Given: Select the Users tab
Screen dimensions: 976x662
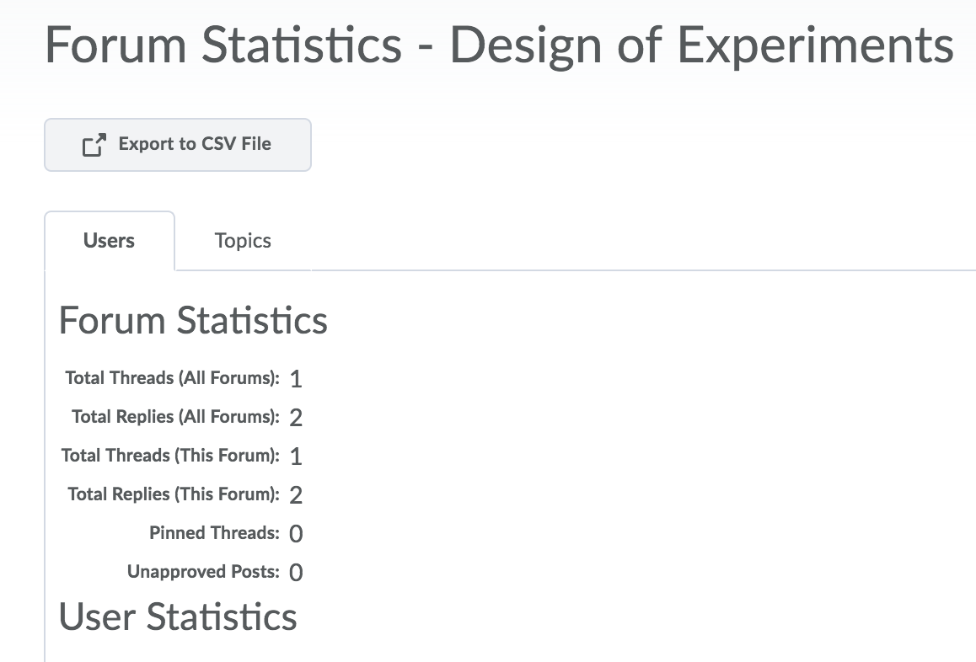Looking at the screenshot, I should [x=109, y=241].
